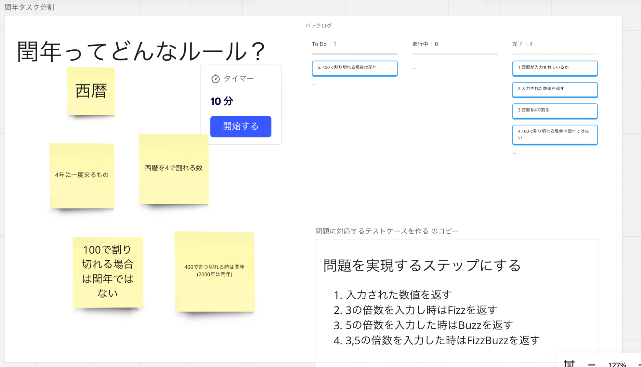Viewport: 641px width, 367px height.
Task: Add card under To Do column
Action: tap(314, 85)
